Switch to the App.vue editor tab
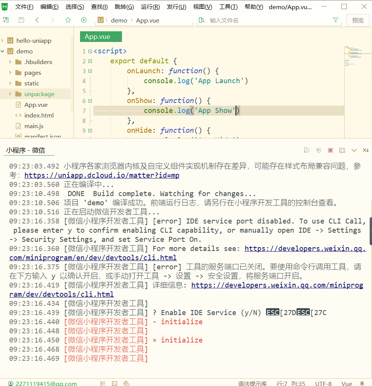The image size is (372, 386). pos(101,37)
